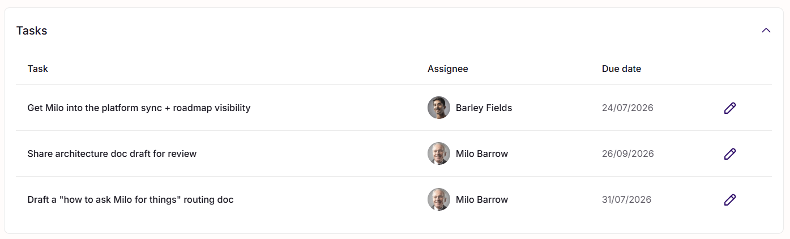Click Milo Barrow avatar on architecture row
This screenshot has height=239, width=790.
coord(439,153)
